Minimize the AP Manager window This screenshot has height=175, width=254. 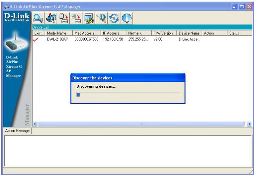click(234, 7)
